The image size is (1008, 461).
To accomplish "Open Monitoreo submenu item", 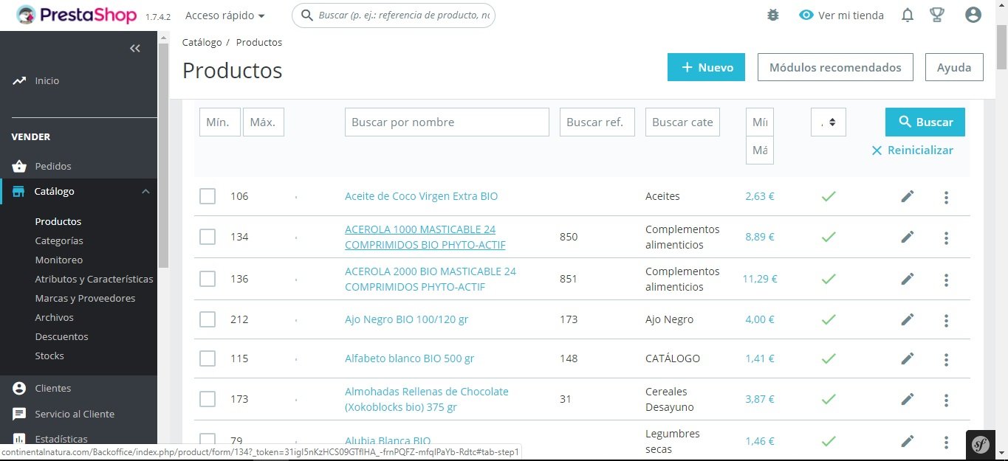I will coord(59,260).
